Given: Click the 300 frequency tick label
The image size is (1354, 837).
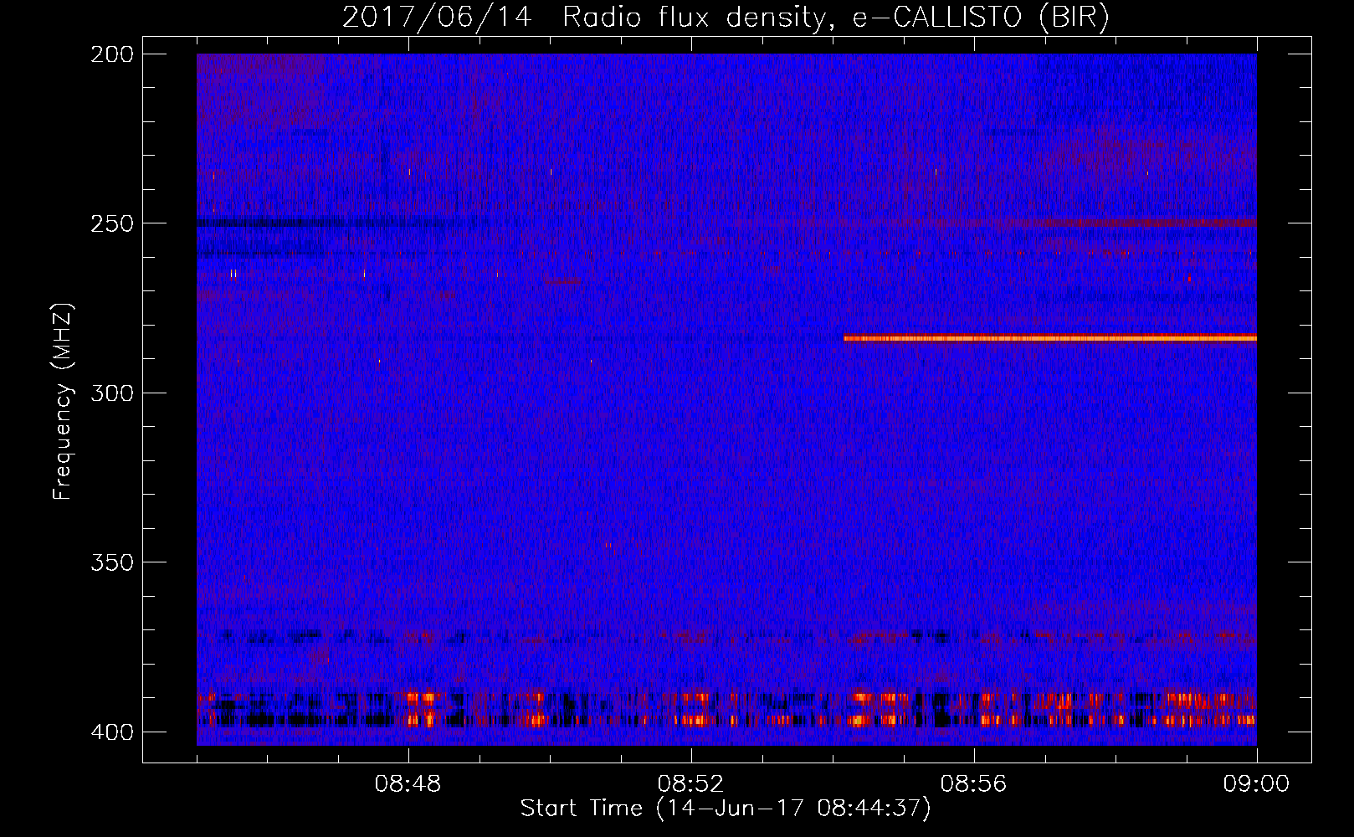Looking at the screenshot, I should click(111, 393).
